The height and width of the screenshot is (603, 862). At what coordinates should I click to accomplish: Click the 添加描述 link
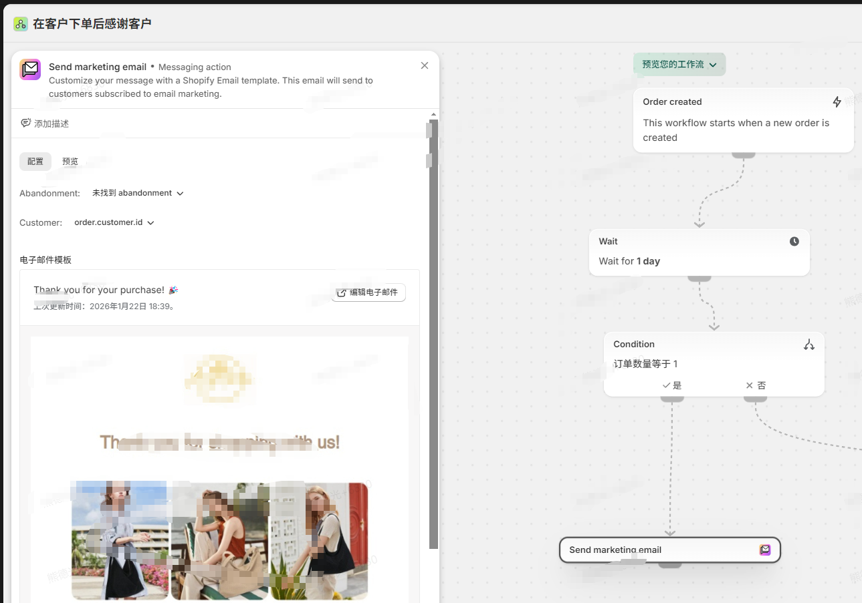coord(51,124)
